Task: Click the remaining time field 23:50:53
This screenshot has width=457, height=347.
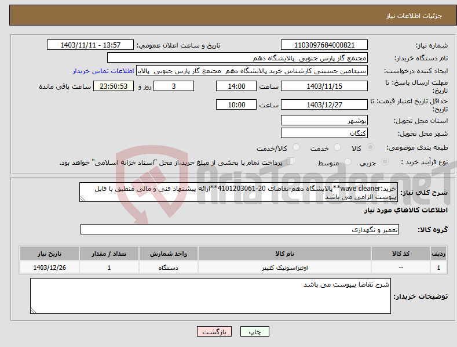Action: 114,86
